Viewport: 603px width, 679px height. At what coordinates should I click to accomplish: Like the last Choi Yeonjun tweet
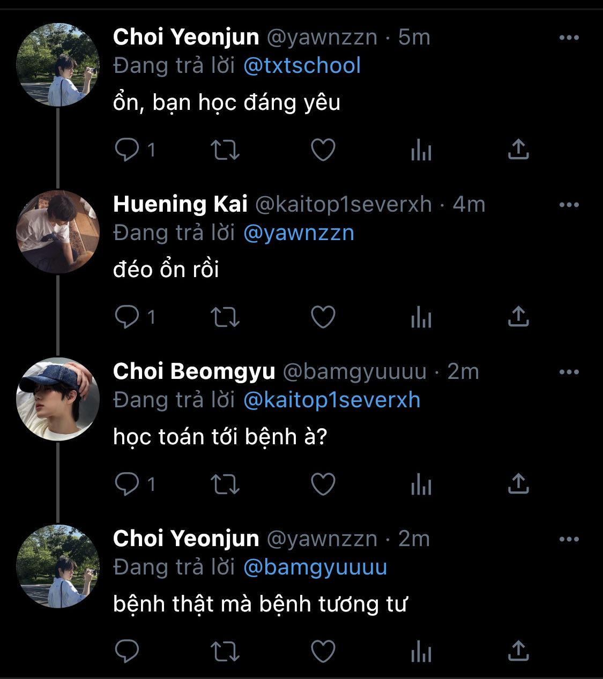[x=323, y=652]
